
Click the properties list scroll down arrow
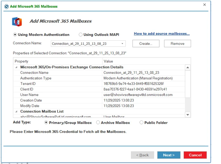tap(188, 115)
